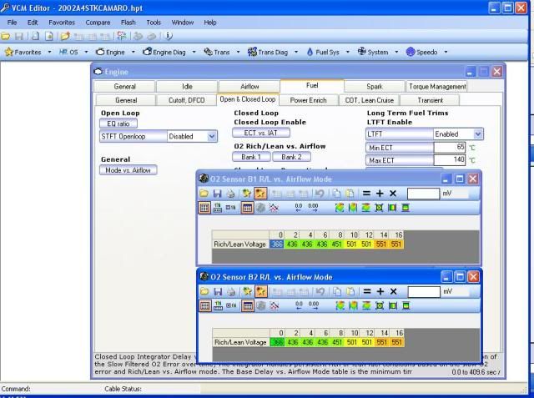Screen dimensions: 534x398
Task: Switch B1 table to grid view icon
Action: click(x=204, y=208)
